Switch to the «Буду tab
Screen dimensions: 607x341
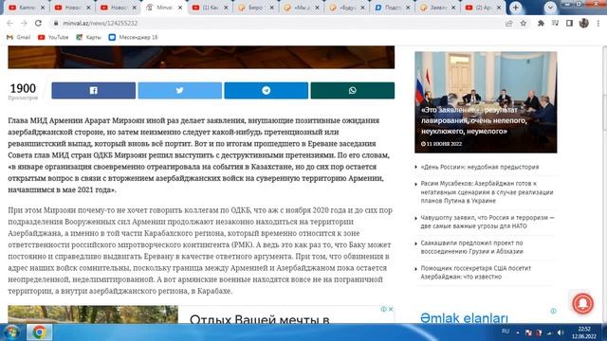(346, 8)
